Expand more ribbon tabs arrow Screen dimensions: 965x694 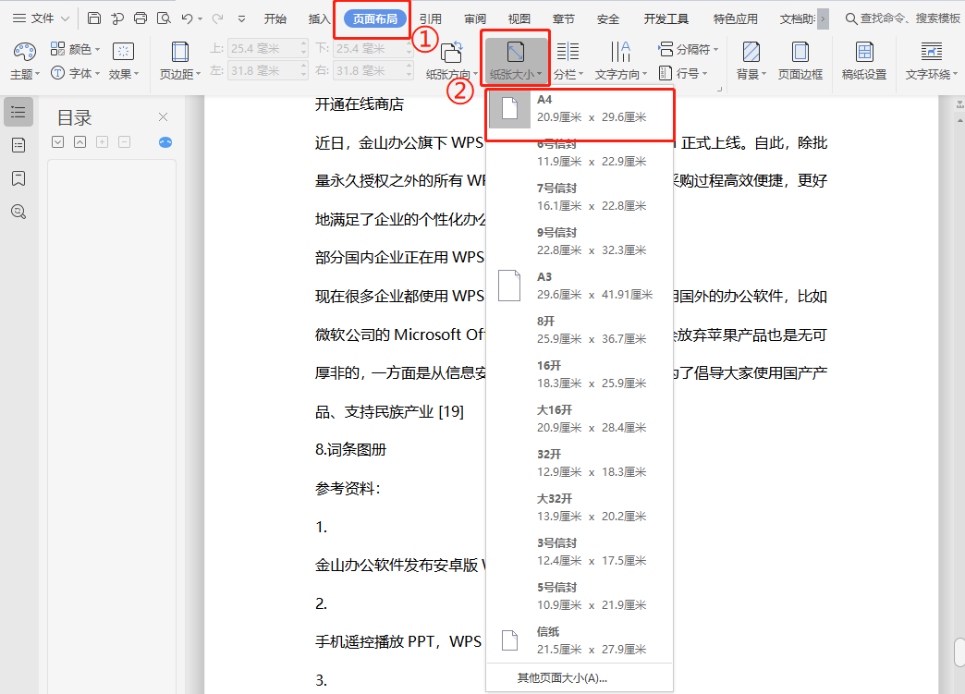823,18
